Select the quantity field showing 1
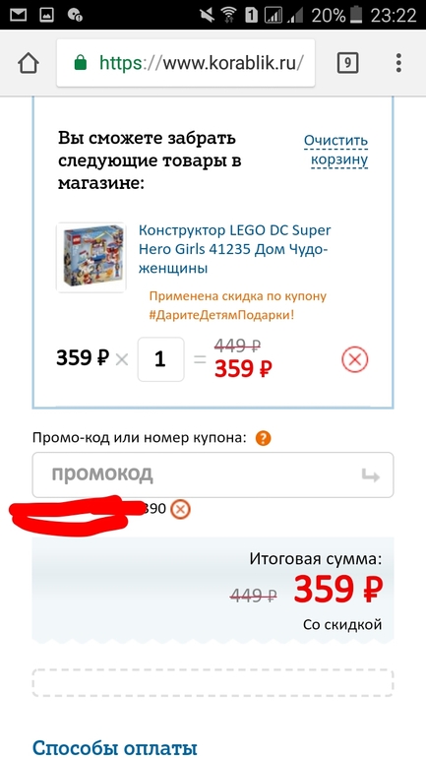The height and width of the screenshot is (758, 426). click(160, 359)
